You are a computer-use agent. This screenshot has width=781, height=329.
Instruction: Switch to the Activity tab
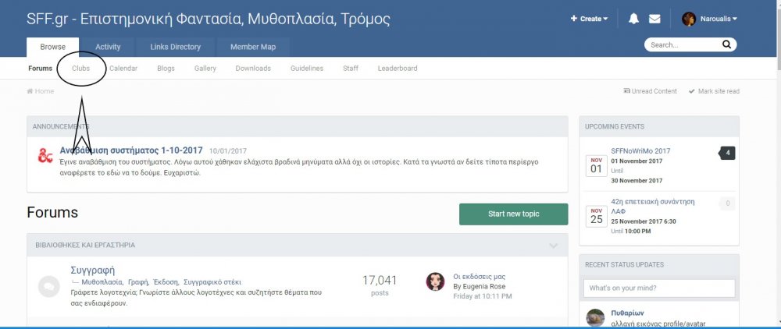[108, 47]
